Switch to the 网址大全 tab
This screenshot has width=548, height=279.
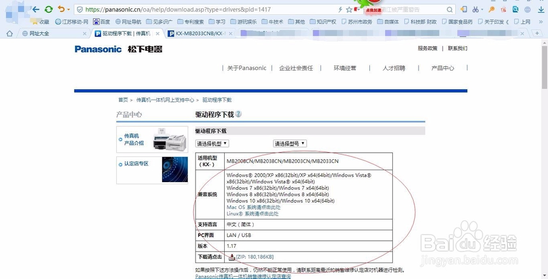click(x=54, y=33)
